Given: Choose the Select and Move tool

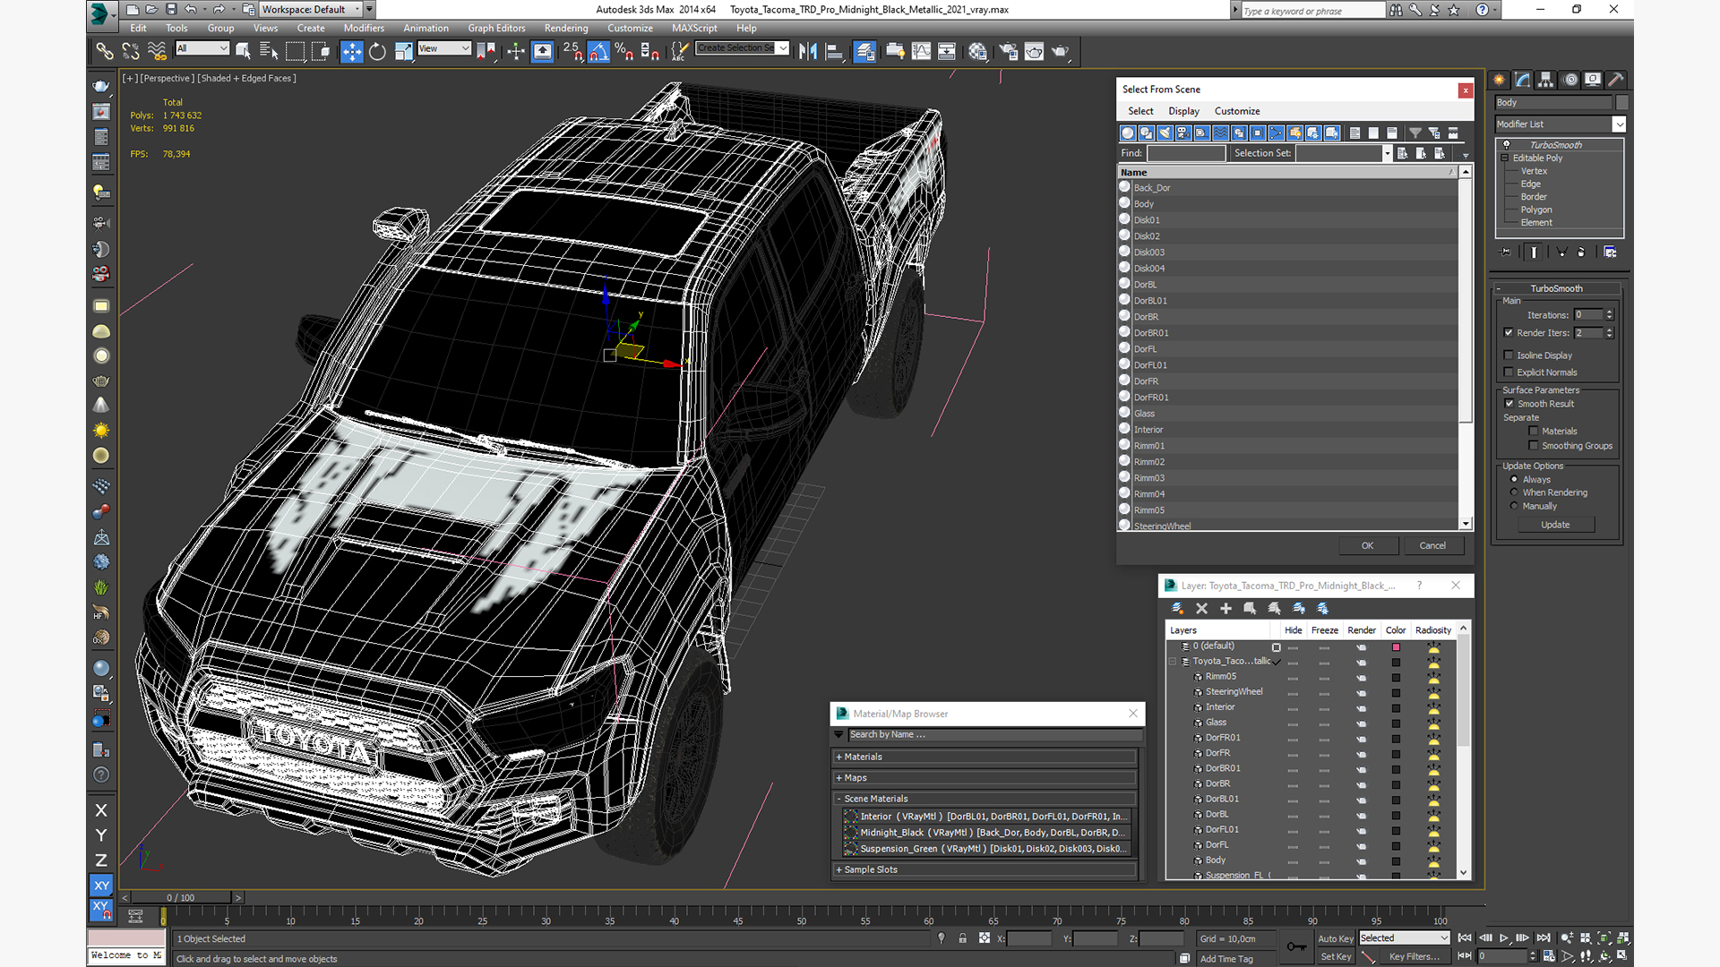Looking at the screenshot, I should click(x=352, y=51).
